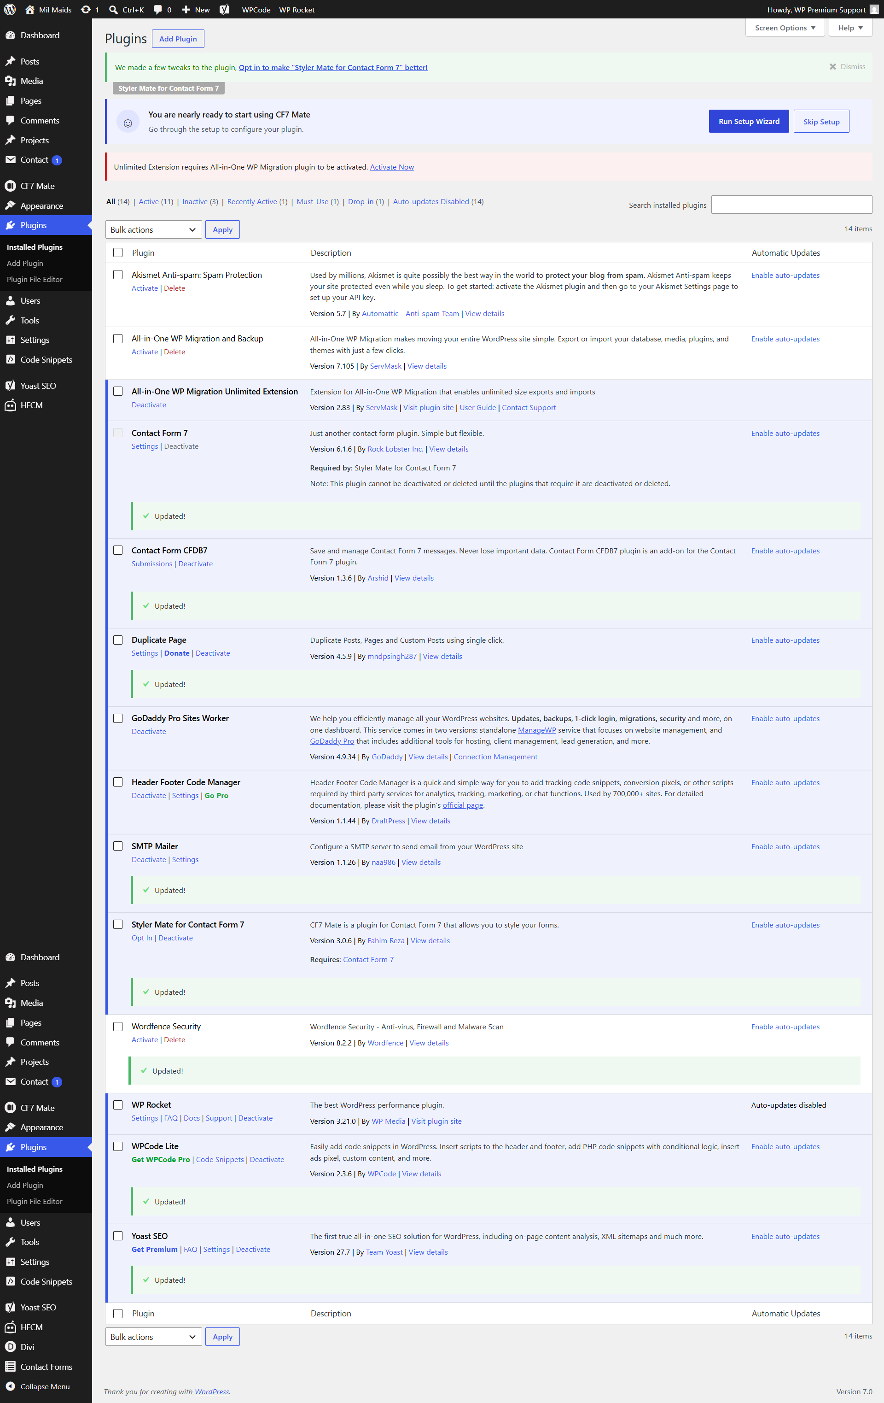Open the Divi icon in the sidebar
This screenshot has width=884, height=1403.
coord(11,1346)
